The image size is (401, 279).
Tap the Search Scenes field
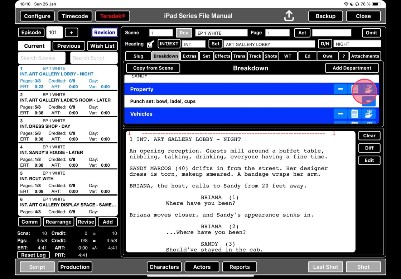coord(42,58)
